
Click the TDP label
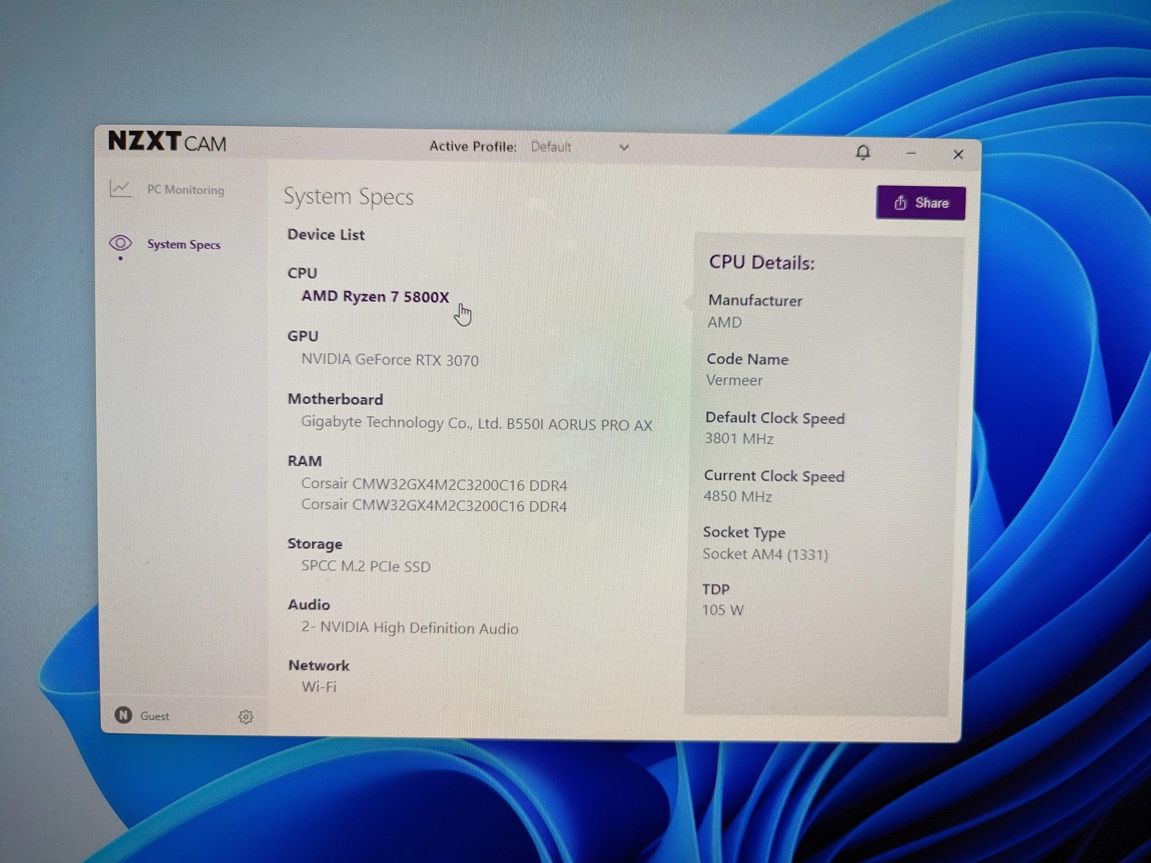coord(716,589)
